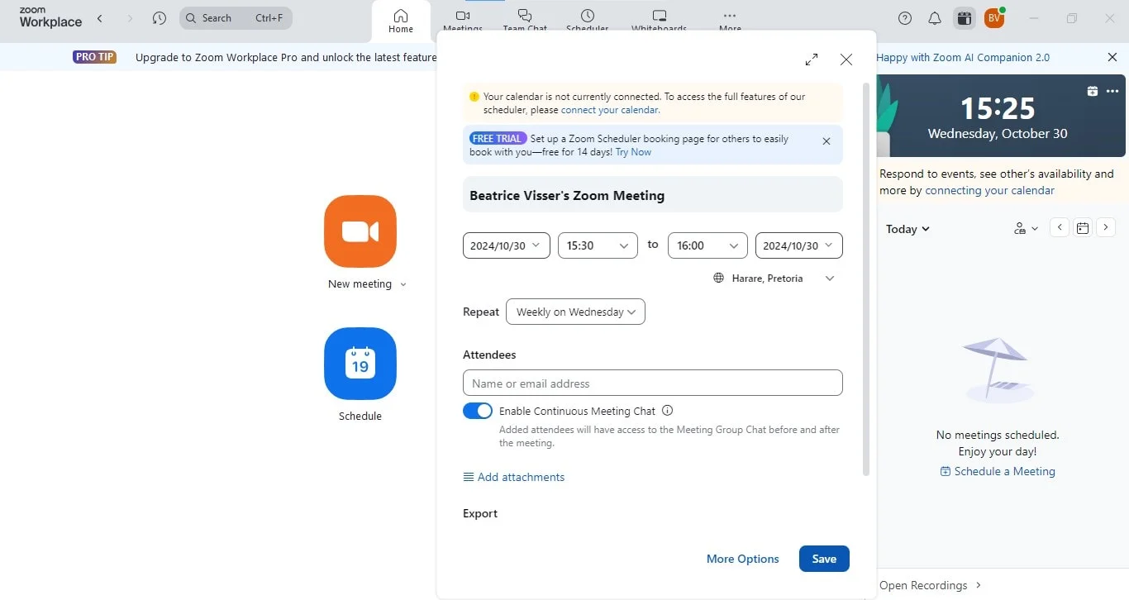Click the globe time zone icon
This screenshot has height=600, width=1129.
click(719, 279)
